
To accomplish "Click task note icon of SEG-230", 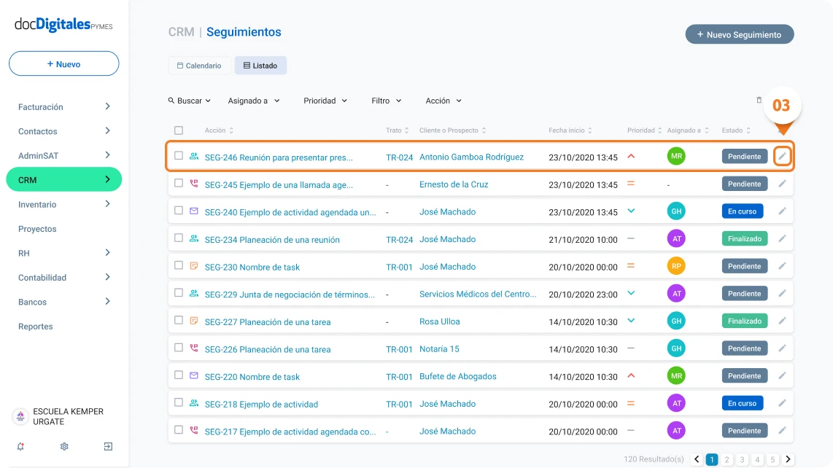I will tap(194, 265).
